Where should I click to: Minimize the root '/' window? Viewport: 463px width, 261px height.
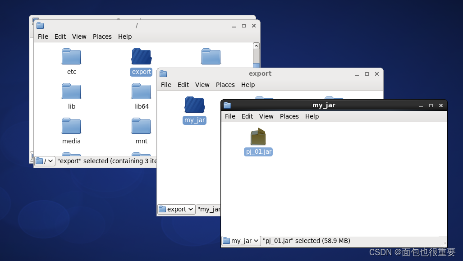[234, 26]
